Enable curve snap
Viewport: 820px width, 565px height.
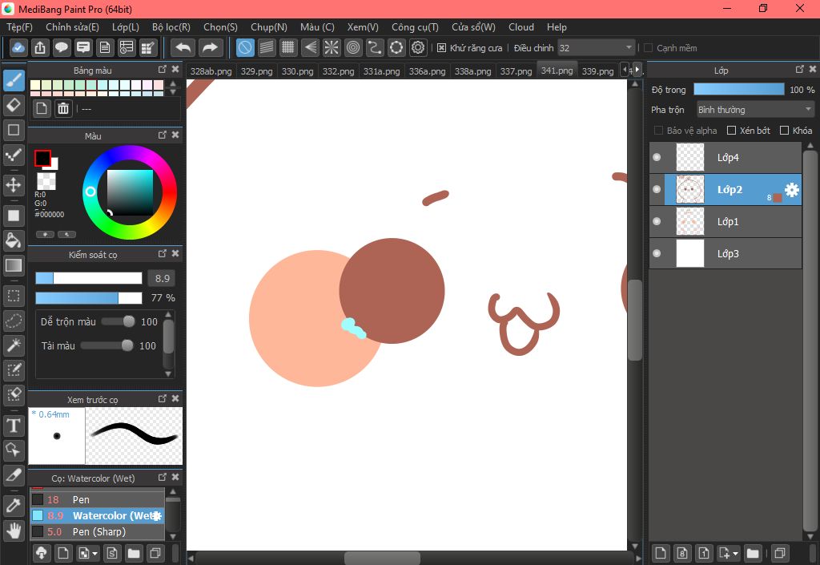coord(375,47)
